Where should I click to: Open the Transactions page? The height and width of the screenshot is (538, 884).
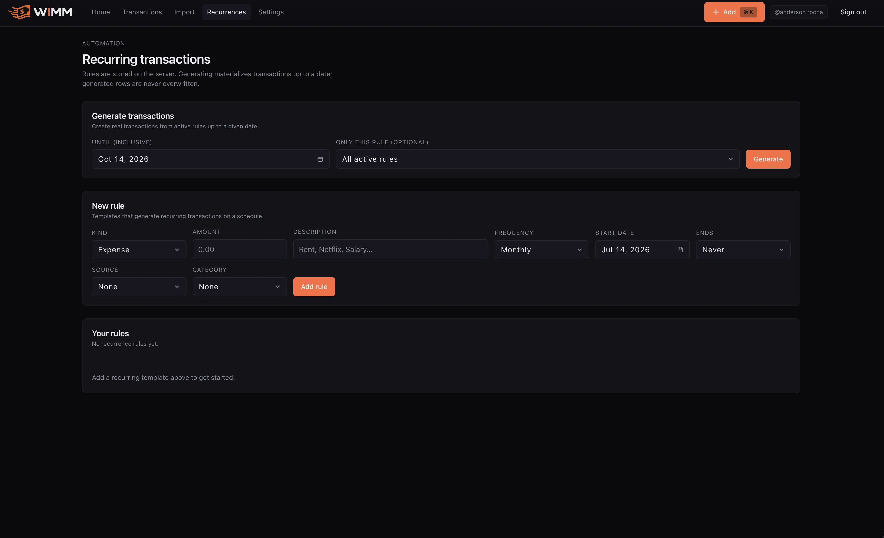pos(142,12)
